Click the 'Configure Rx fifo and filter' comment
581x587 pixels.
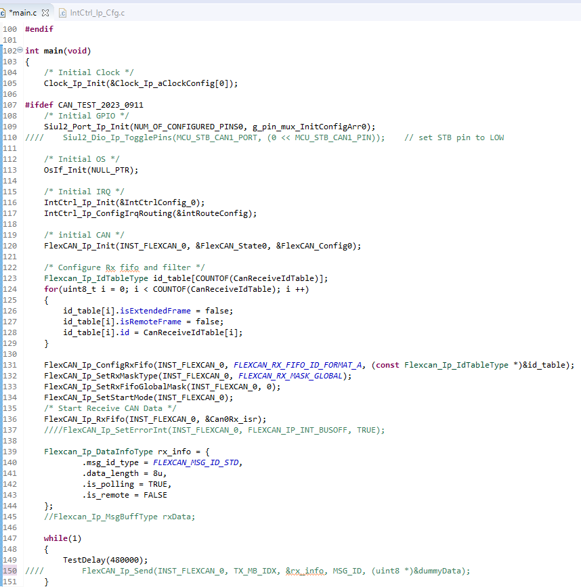(x=125, y=267)
